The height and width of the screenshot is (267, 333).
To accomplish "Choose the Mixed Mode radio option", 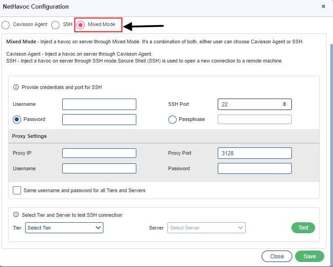I will click(x=81, y=25).
